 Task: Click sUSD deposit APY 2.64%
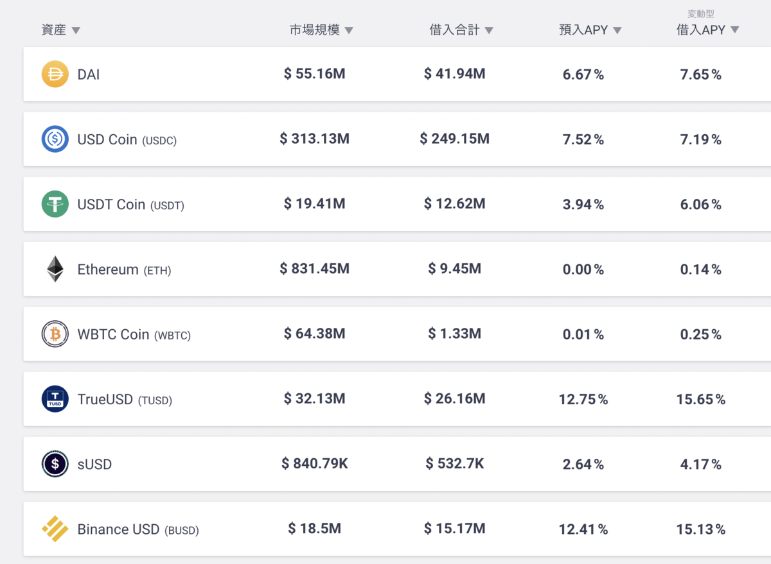tap(583, 464)
